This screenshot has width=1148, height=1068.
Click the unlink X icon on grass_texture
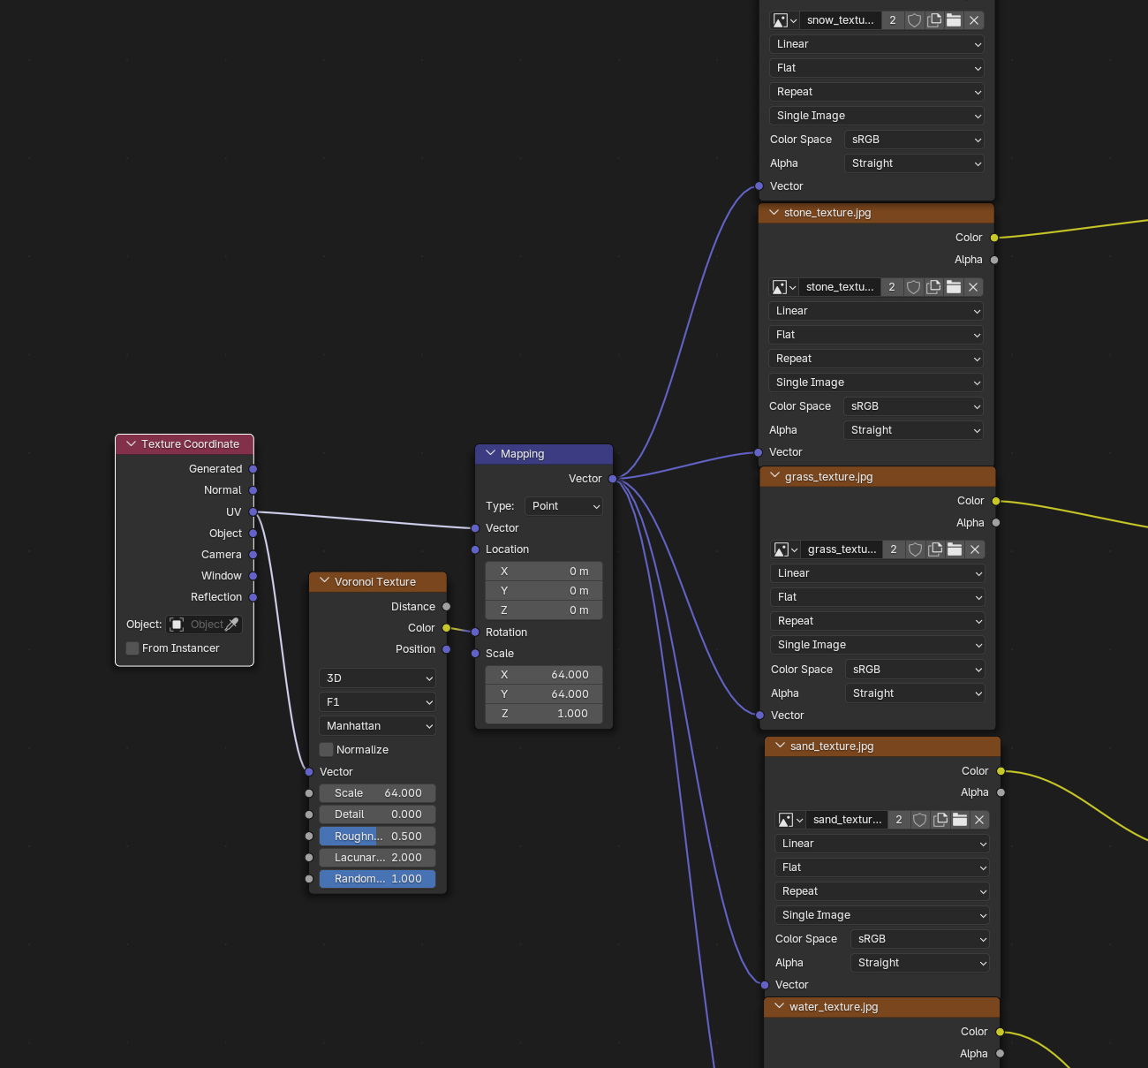click(x=974, y=549)
